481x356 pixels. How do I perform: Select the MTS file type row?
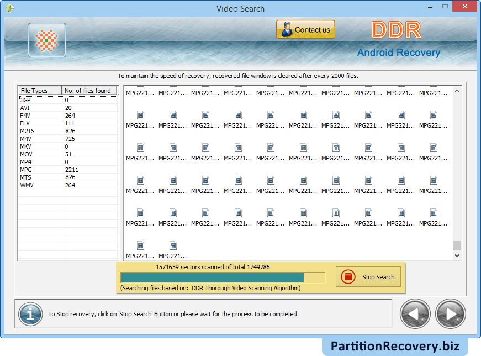tap(68, 177)
